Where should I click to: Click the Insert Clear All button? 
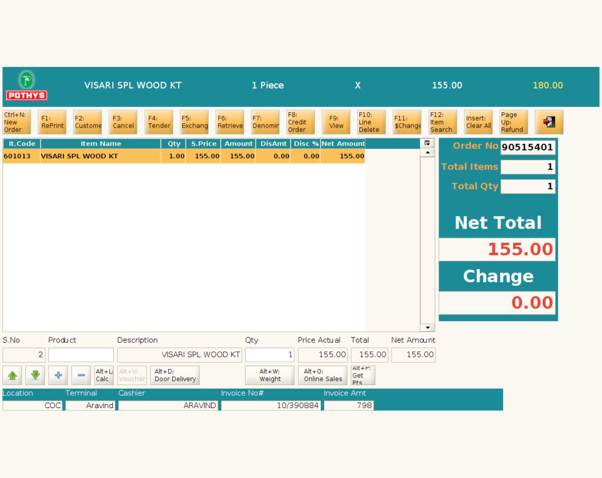pos(478,122)
